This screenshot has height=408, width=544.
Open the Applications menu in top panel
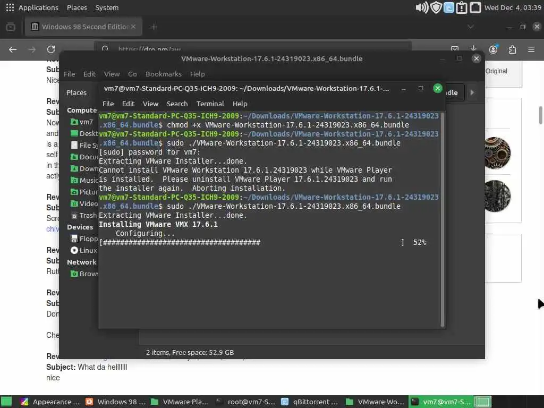(x=32, y=7)
